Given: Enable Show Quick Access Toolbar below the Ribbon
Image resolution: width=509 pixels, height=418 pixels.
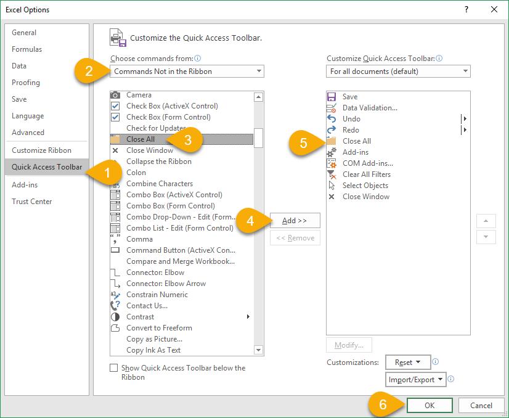Looking at the screenshot, I should coord(113,367).
